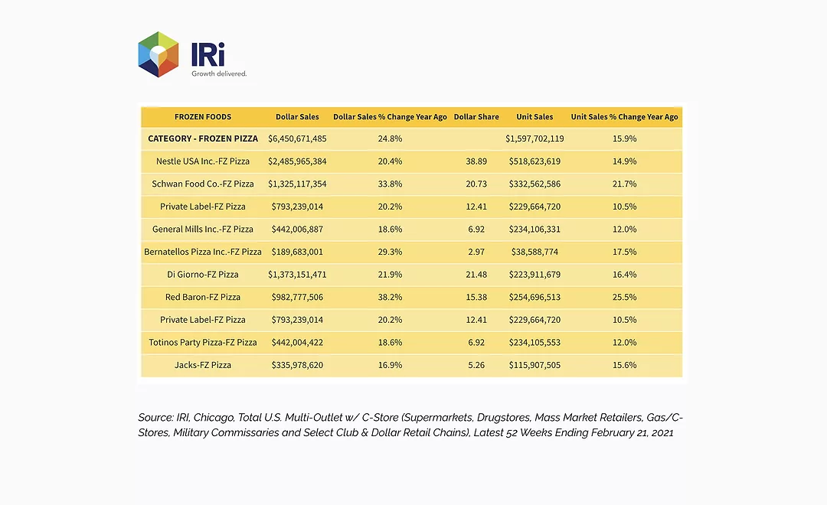Click the Dollar Share column header

[476, 117]
